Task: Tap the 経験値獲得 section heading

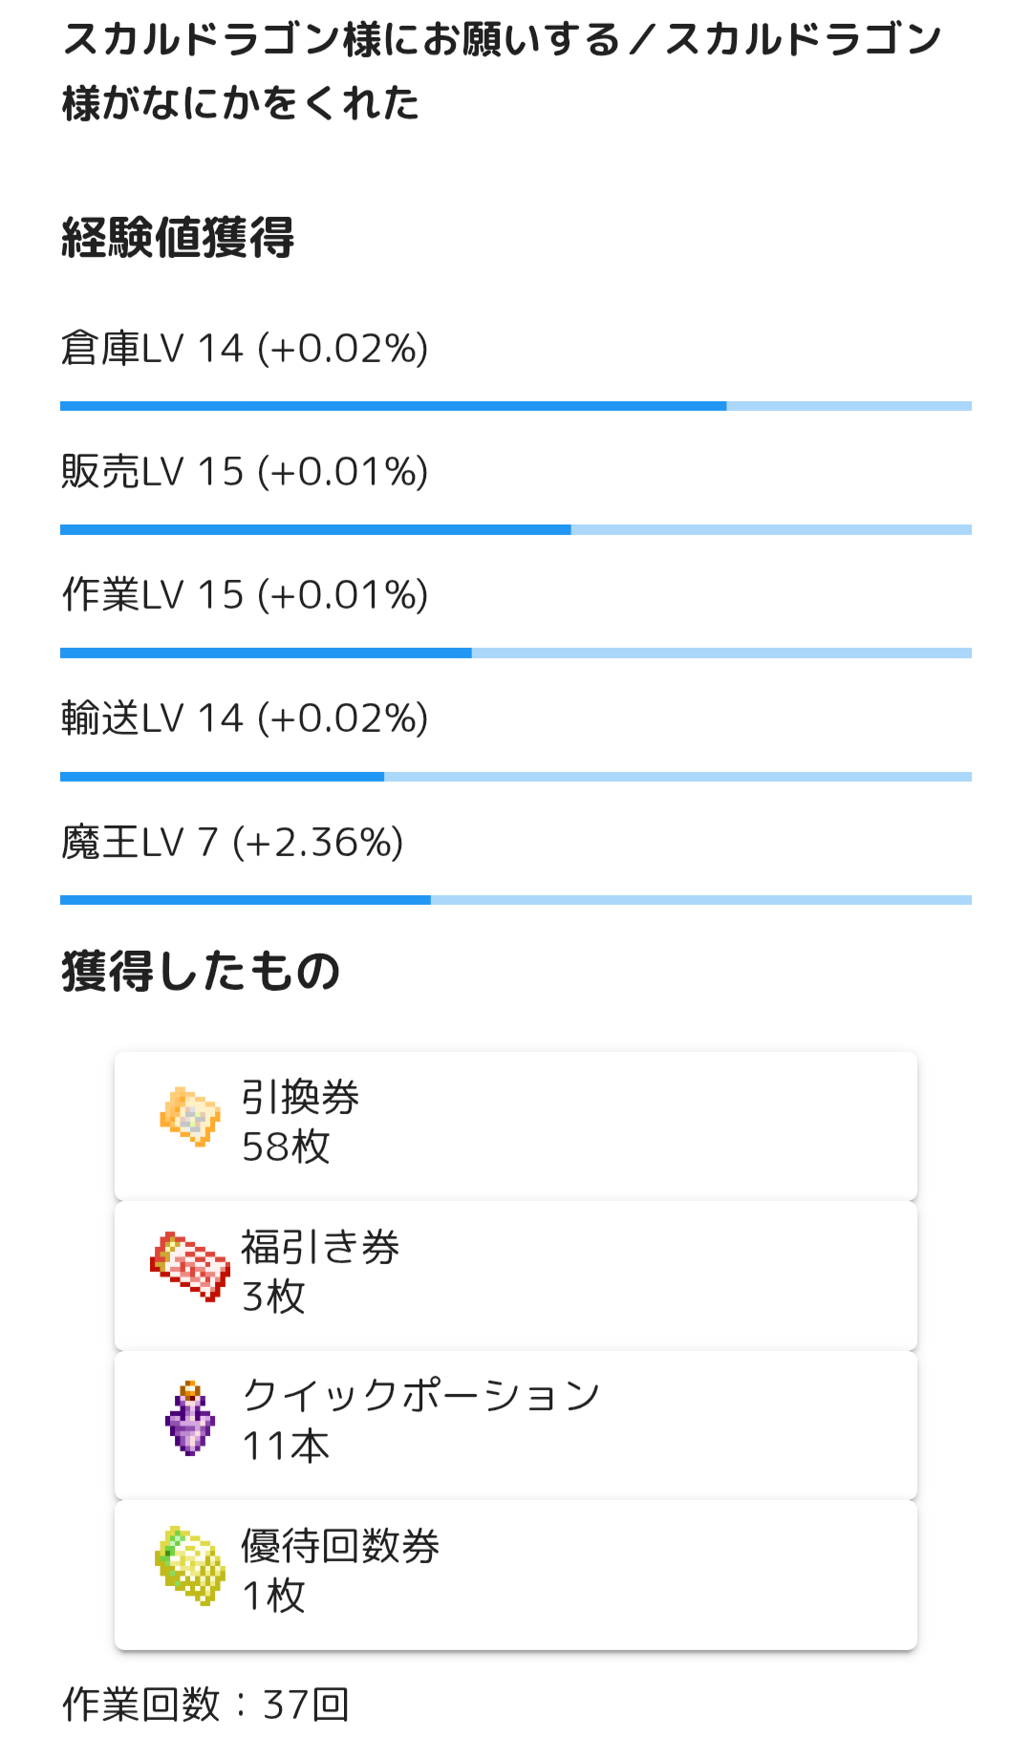Action: [x=178, y=238]
